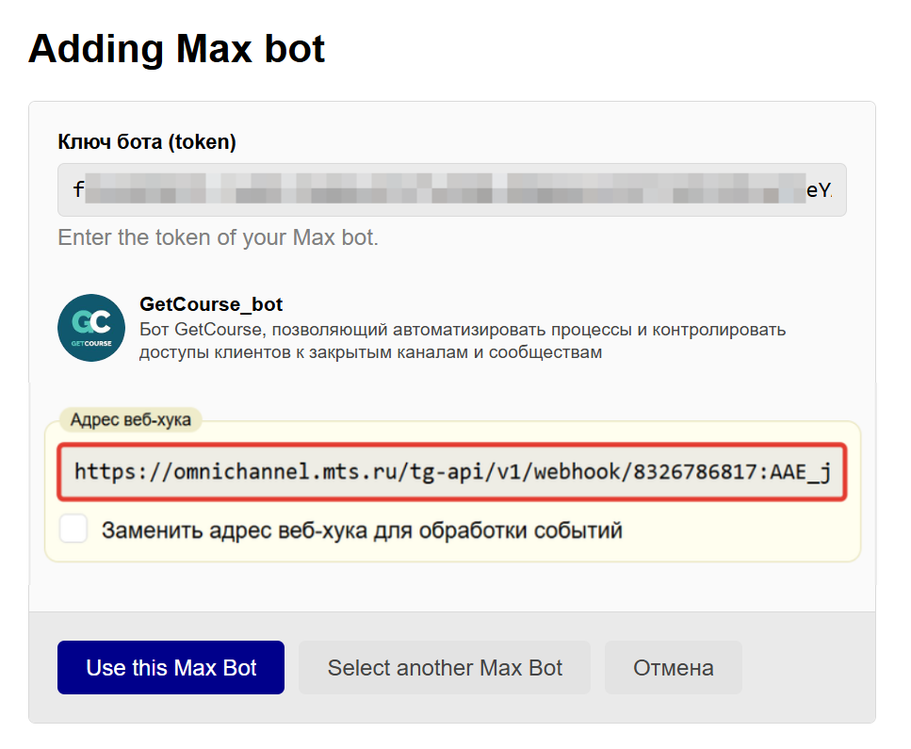Click the leading 'f' of the token

click(78, 190)
